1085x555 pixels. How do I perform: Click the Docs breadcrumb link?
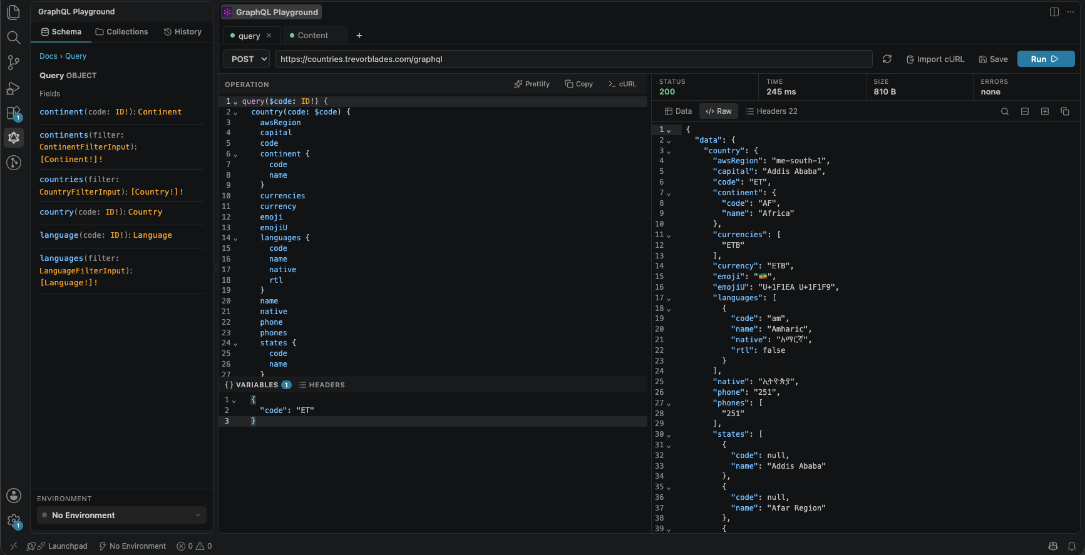[x=48, y=56]
